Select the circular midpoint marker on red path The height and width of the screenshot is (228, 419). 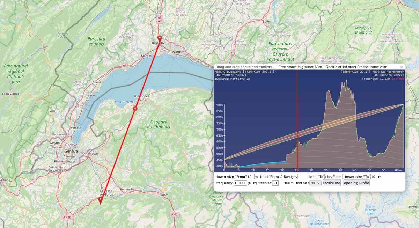tap(135, 109)
